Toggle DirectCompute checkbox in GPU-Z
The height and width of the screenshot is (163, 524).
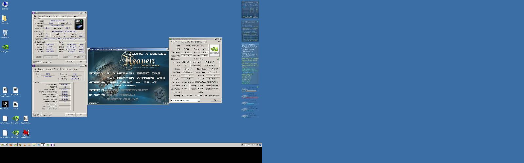[x=206, y=95]
